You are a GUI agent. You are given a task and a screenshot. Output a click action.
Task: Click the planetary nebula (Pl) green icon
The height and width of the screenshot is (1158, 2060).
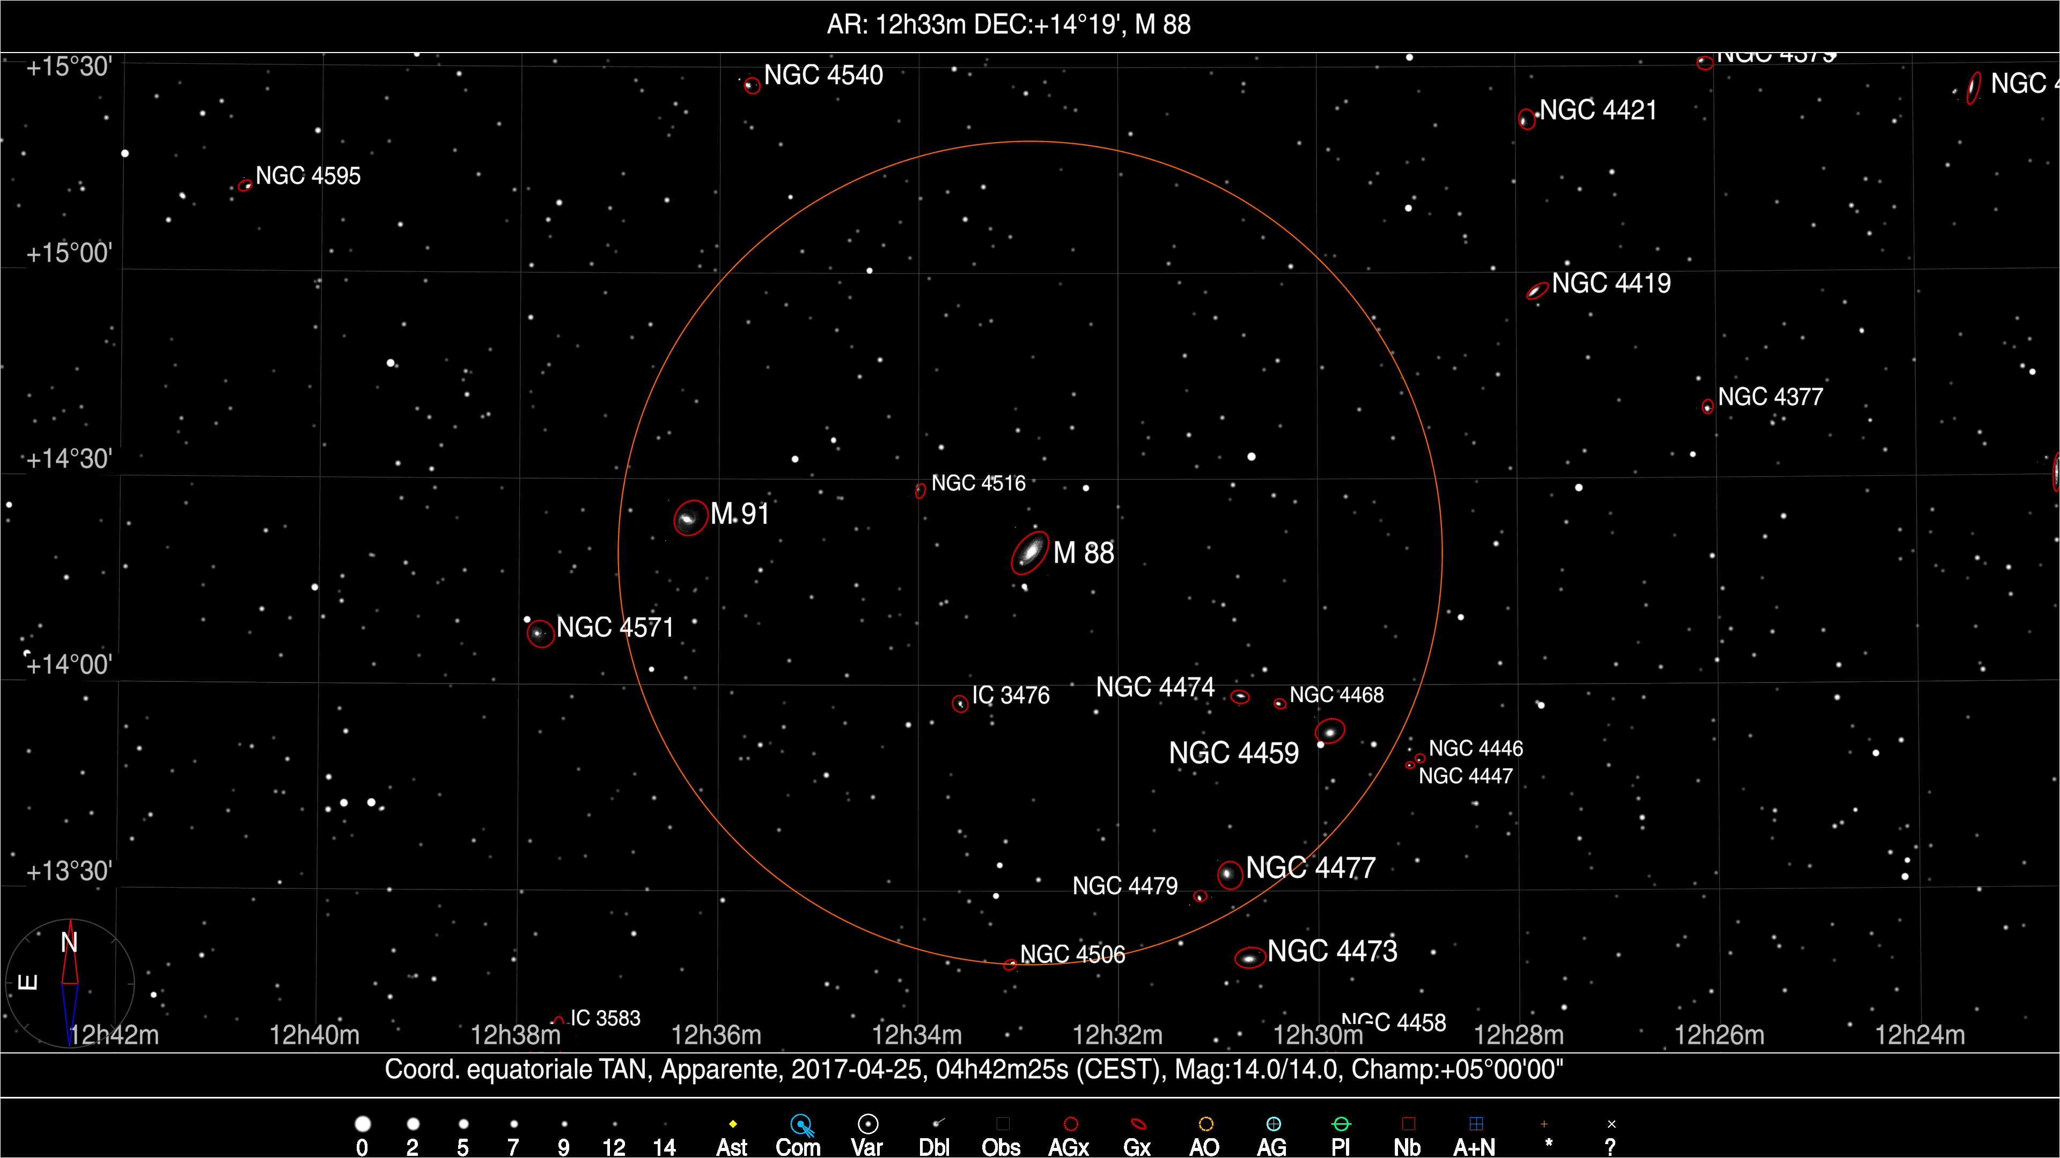tap(1341, 1124)
